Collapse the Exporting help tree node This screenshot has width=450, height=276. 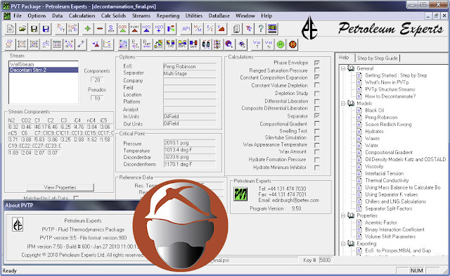click(x=343, y=244)
